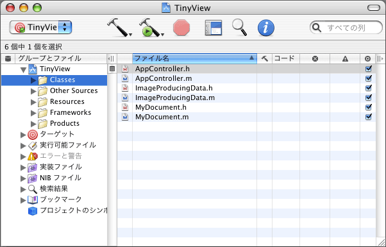Click the window resize grip corner

point(381,242)
